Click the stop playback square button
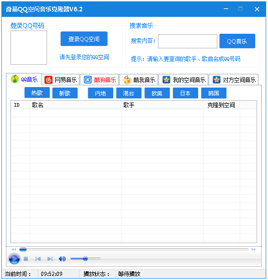The image size is (268, 280). (26, 259)
